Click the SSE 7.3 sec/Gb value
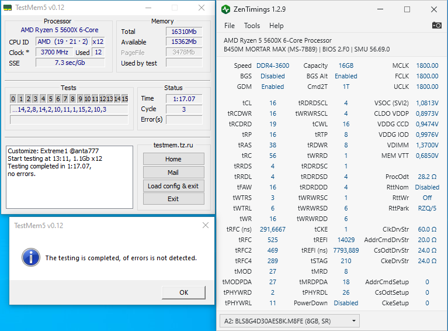The height and width of the screenshot is (331, 448). click(70, 63)
